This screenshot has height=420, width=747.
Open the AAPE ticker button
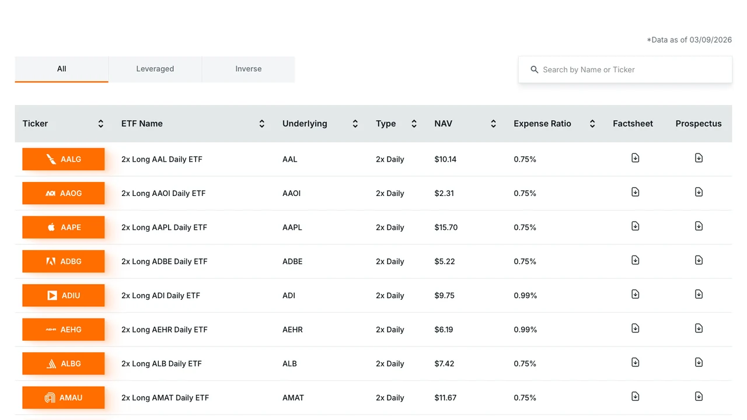coord(63,228)
